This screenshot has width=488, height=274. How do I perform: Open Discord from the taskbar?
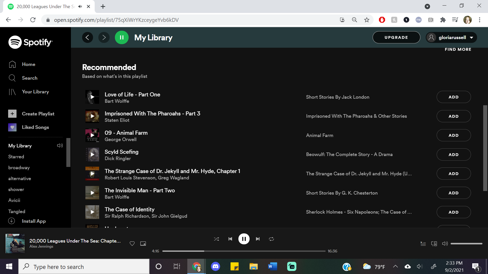[216, 266]
